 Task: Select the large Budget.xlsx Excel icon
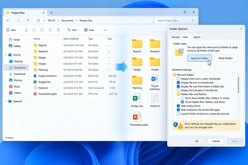137,98
